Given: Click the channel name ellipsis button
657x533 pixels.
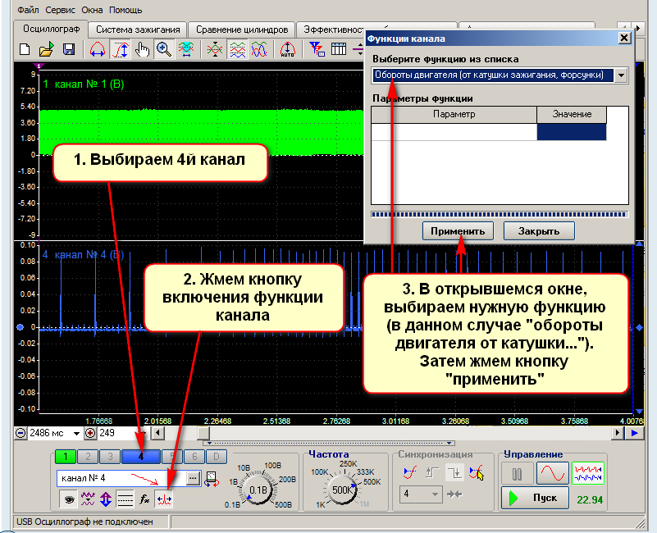Looking at the screenshot, I should [x=193, y=478].
